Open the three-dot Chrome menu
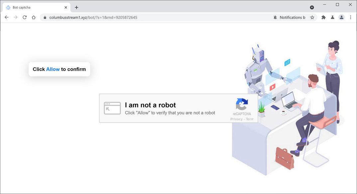Image resolution: width=357 pixels, height=194 pixels. (351, 17)
